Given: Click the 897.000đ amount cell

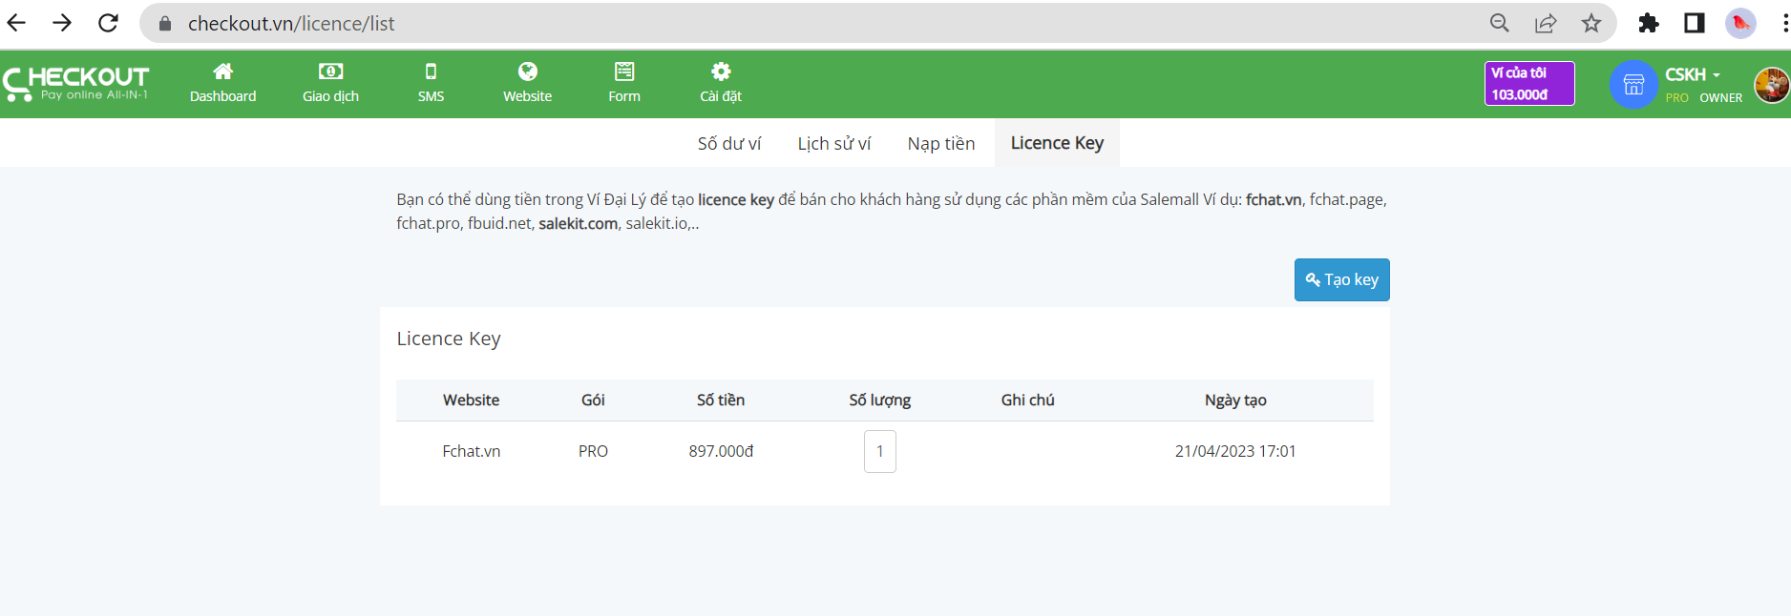Looking at the screenshot, I should point(721,451).
